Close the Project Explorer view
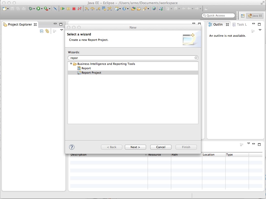 pos(35,25)
